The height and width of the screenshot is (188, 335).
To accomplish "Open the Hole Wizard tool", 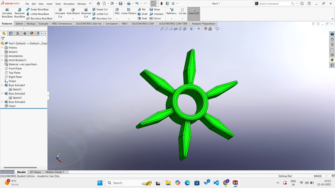I will (x=73, y=11).
